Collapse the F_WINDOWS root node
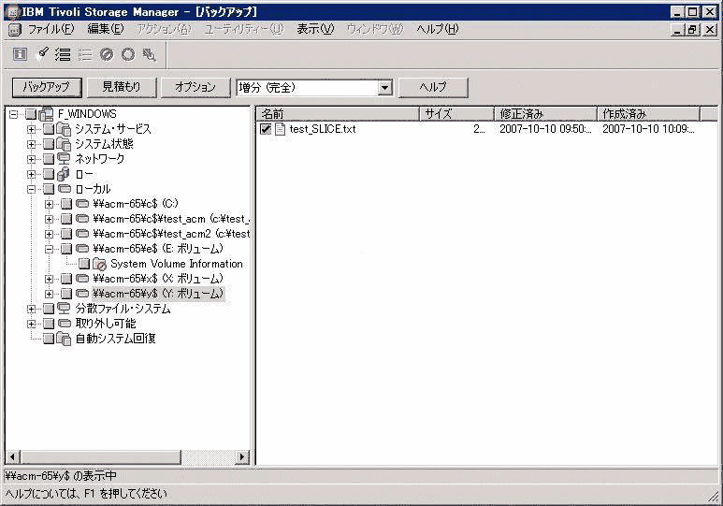 (x=14, y=114)
